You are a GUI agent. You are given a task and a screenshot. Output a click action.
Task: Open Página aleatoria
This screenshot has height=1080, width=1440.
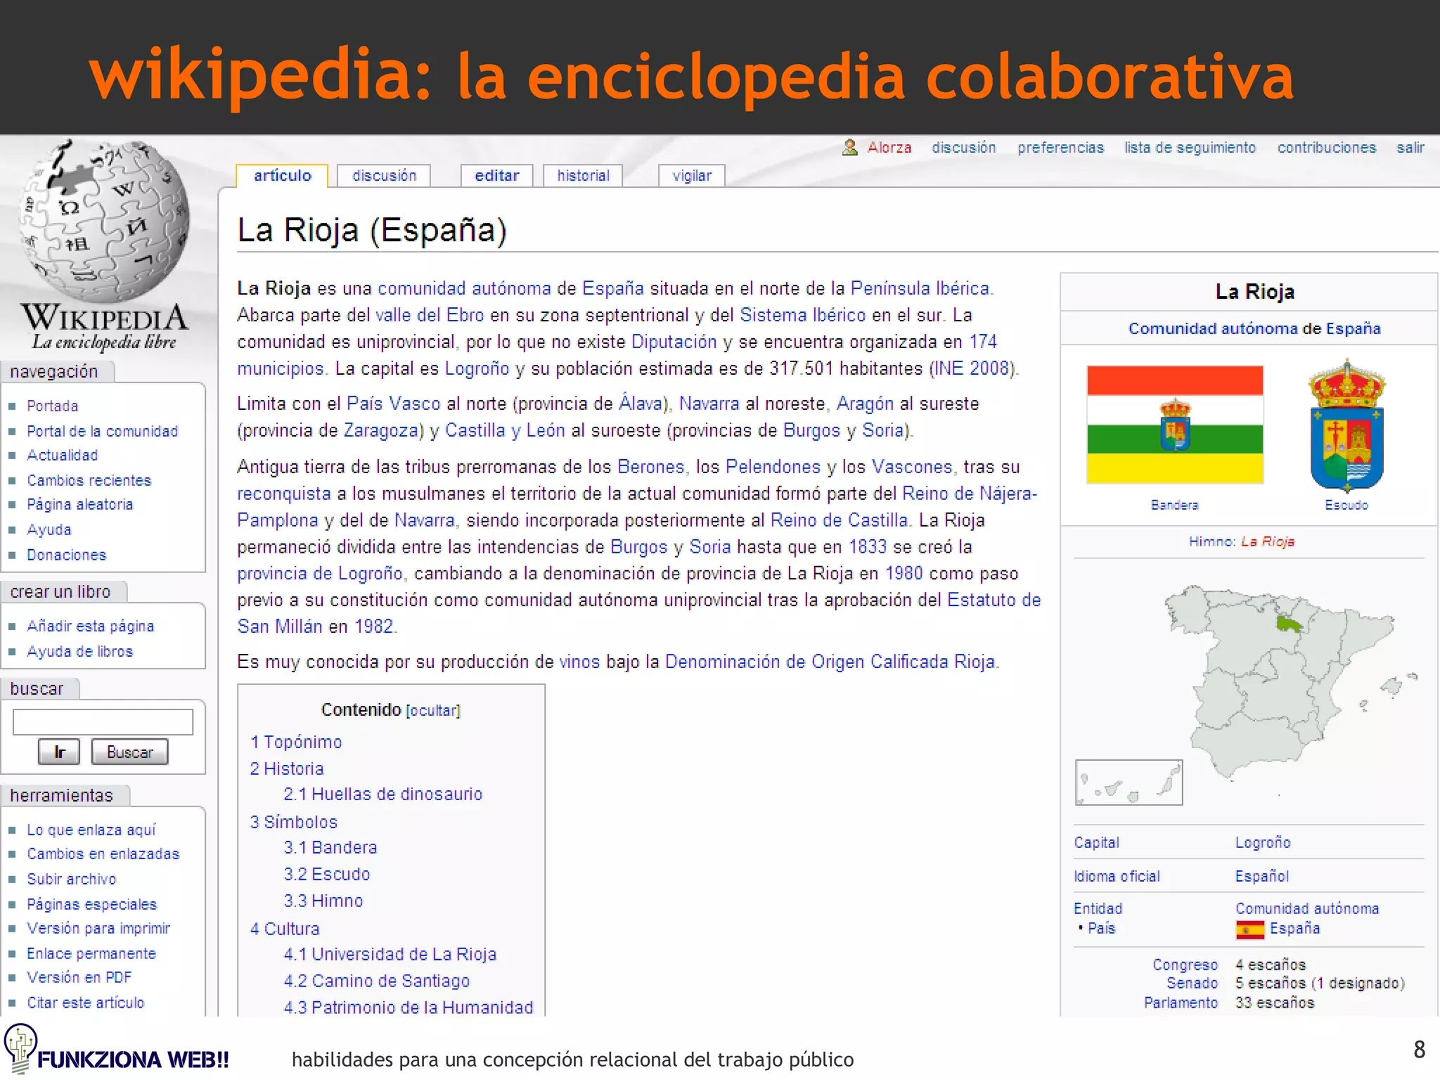[79, 504]
